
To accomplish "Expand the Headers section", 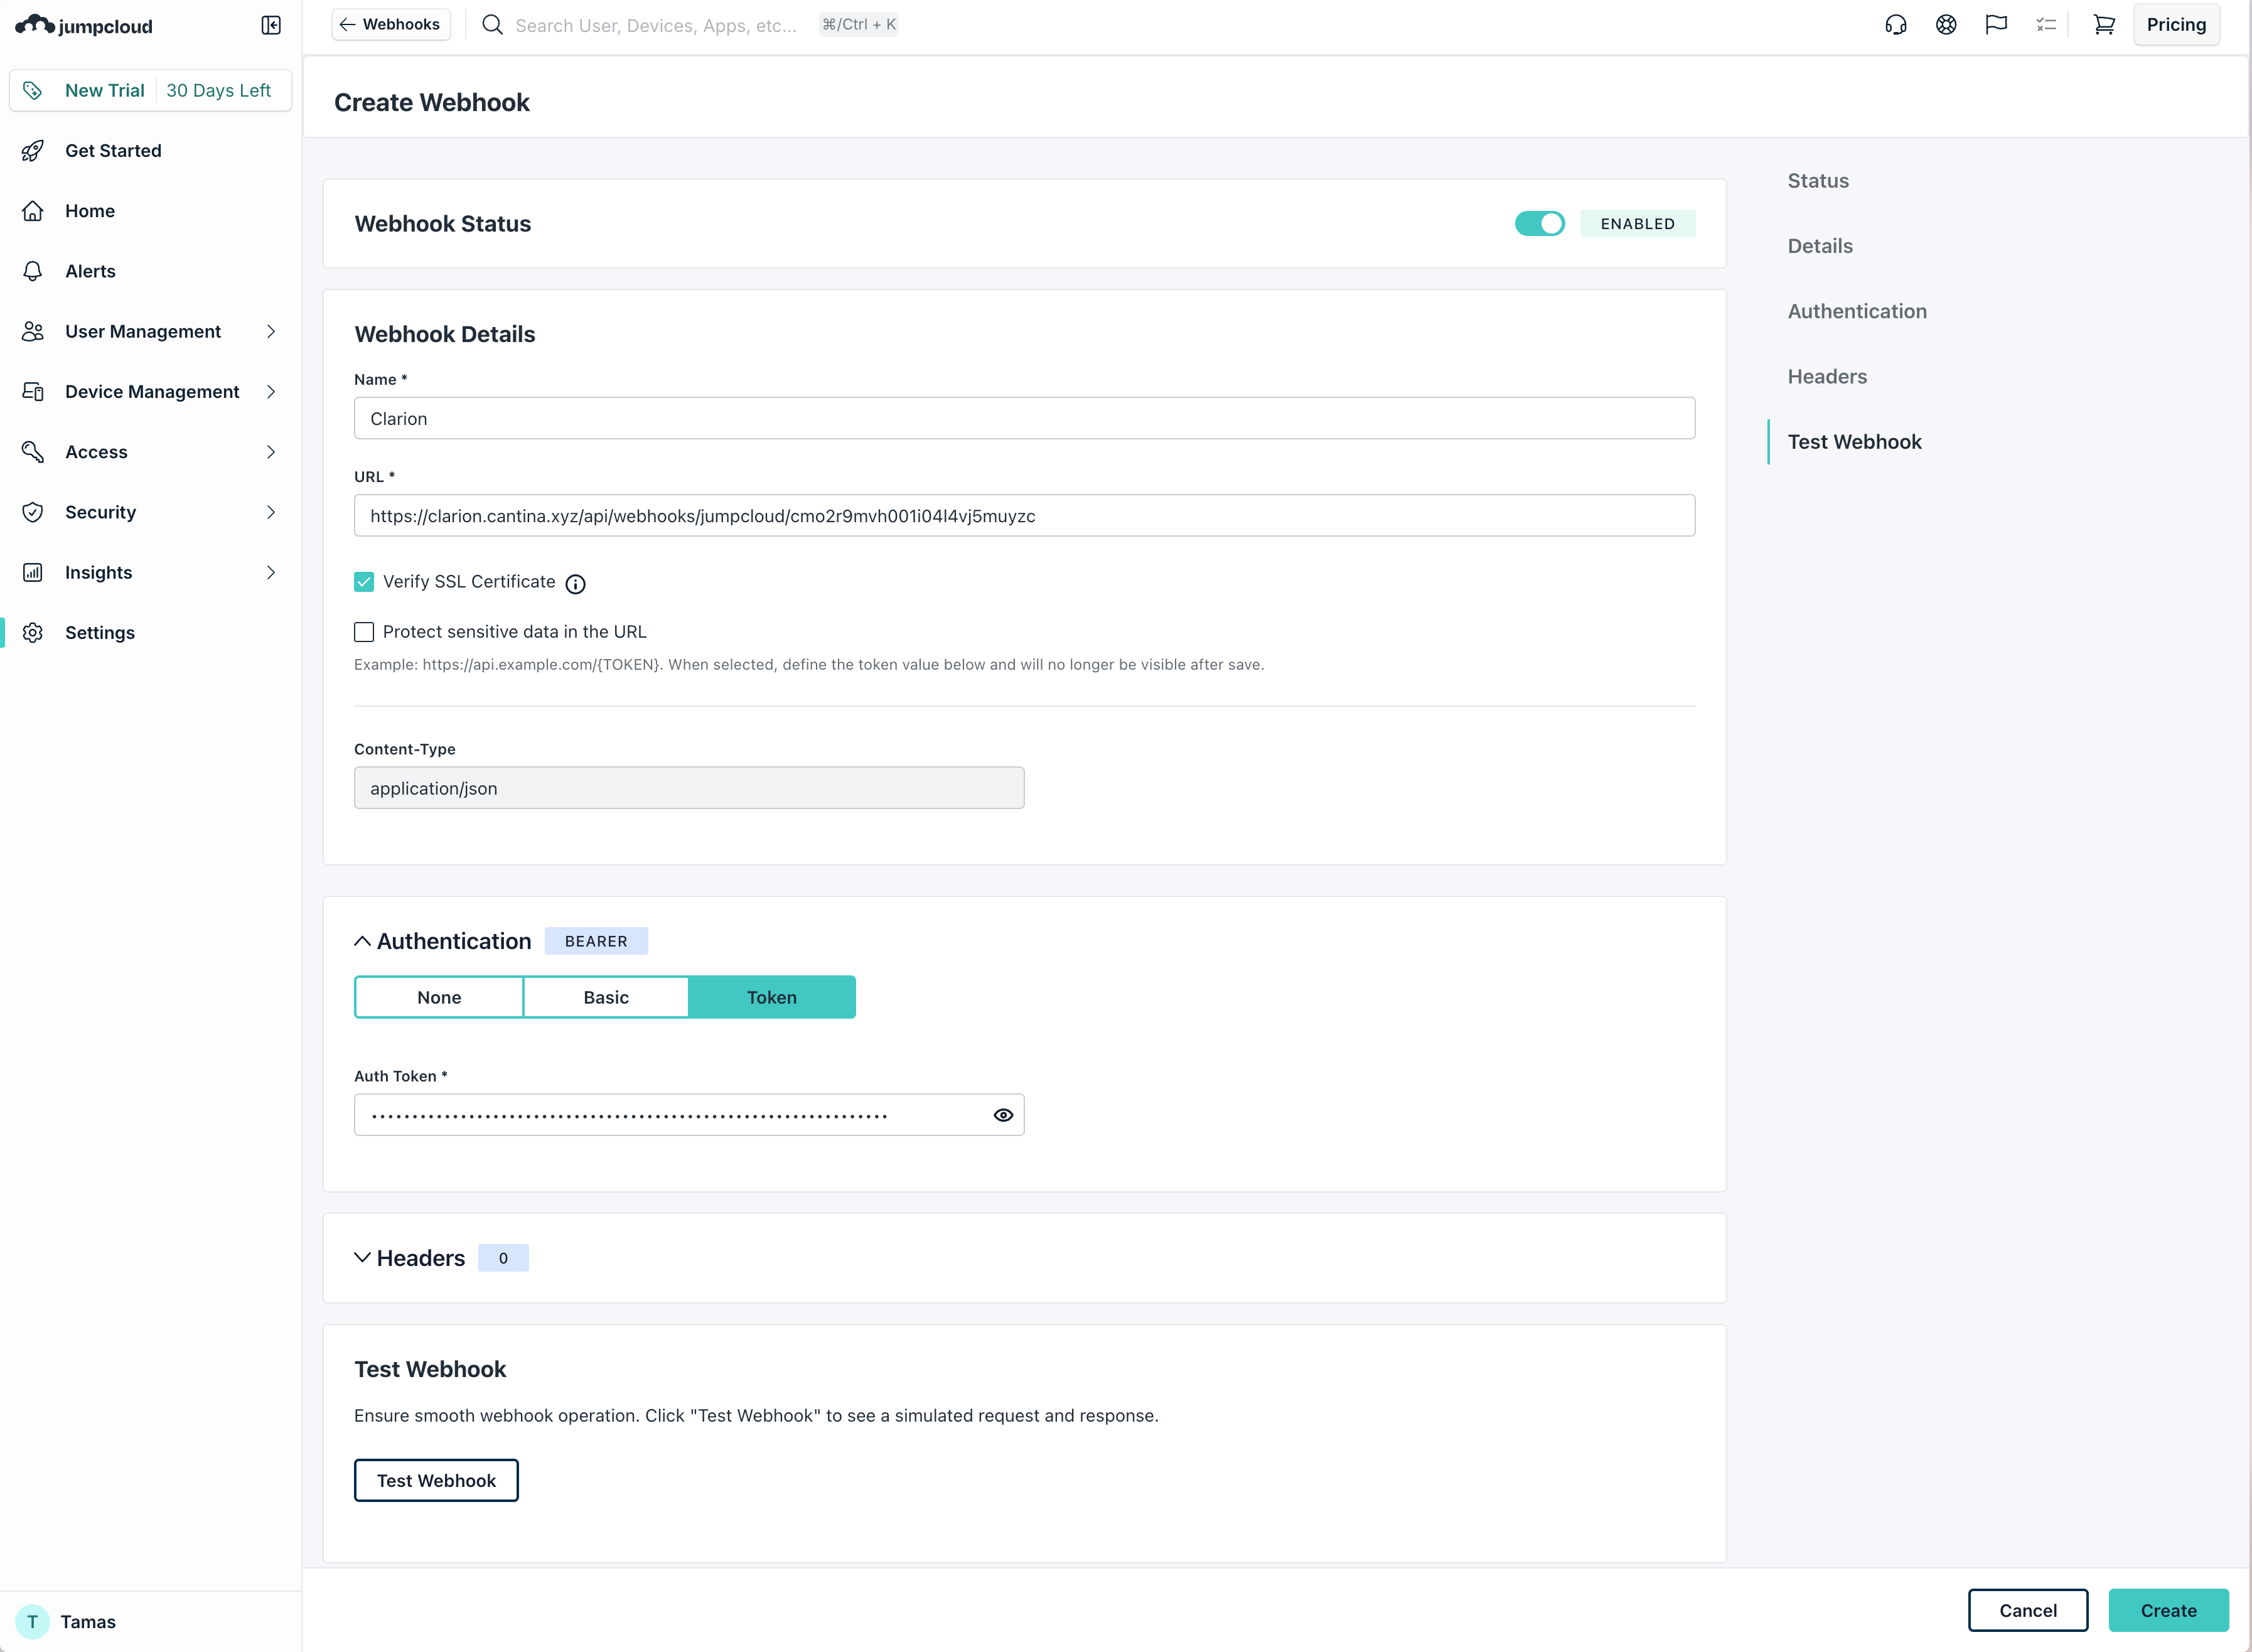I will (362, 1258).
